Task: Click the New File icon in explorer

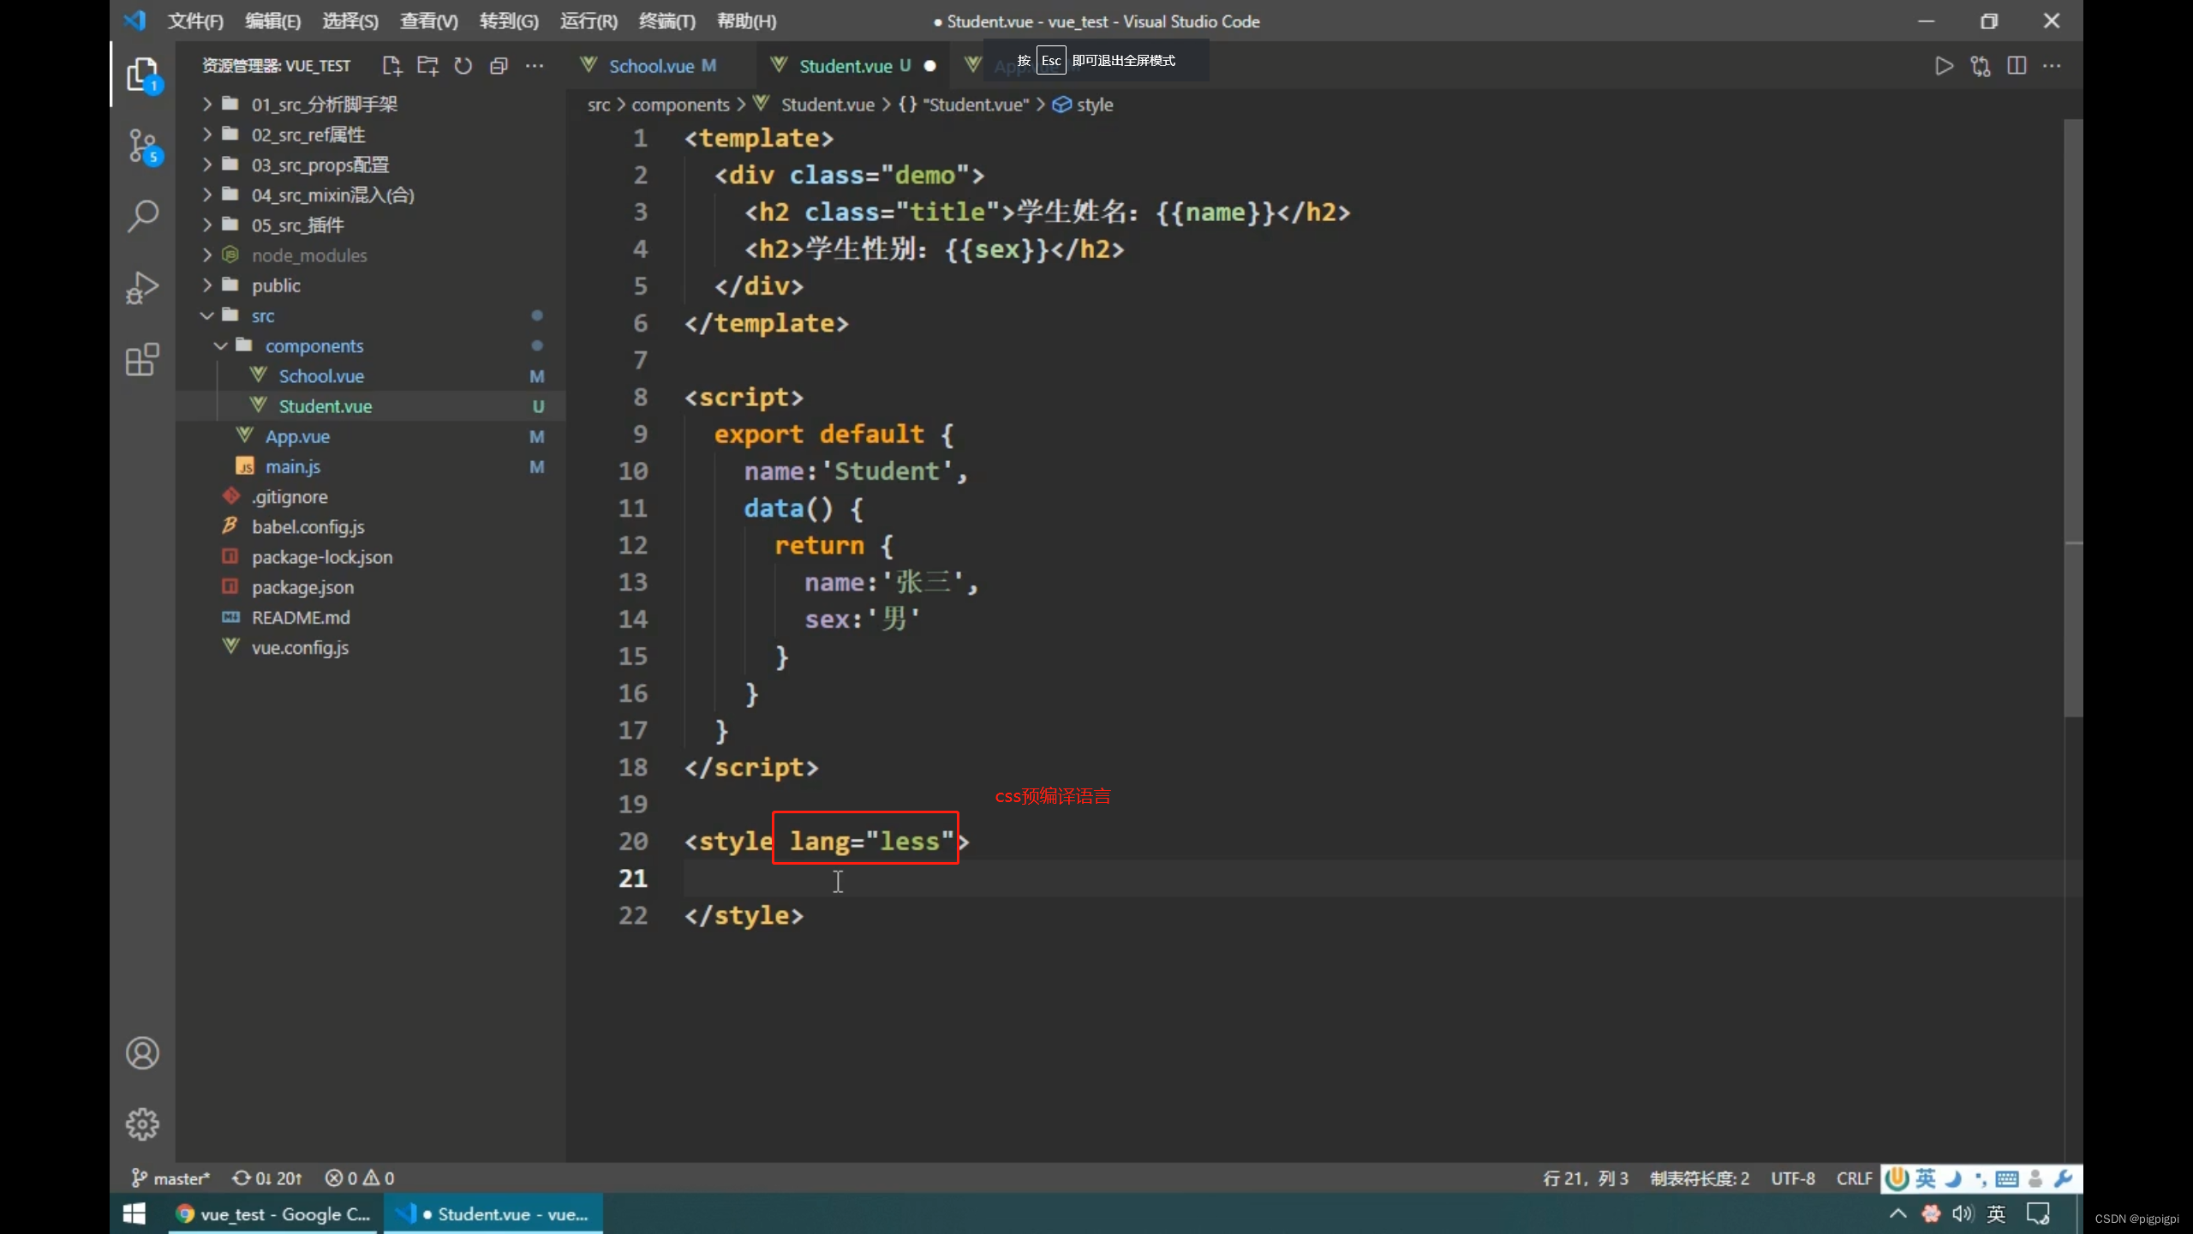Action: click(x=392, y=66)
